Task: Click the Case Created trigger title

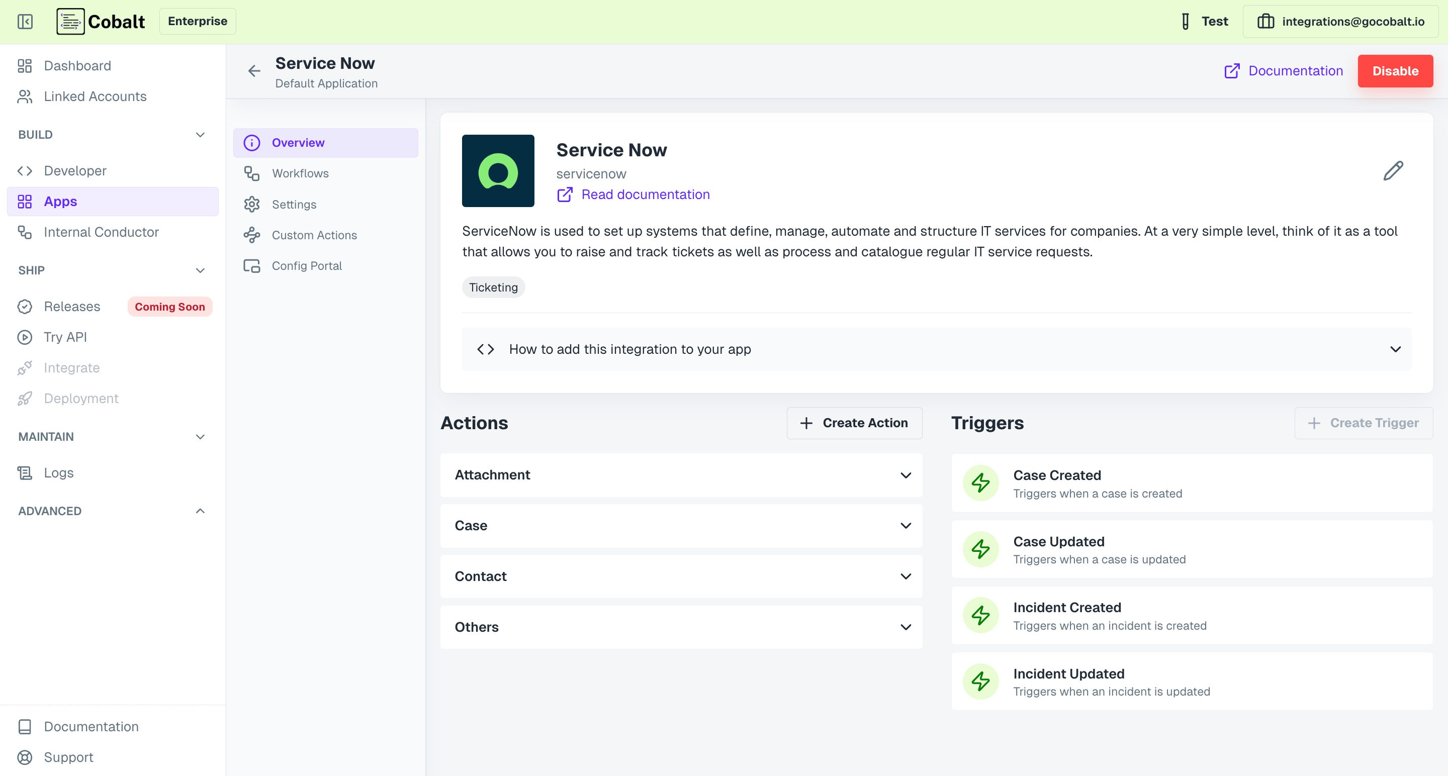Action: coord(1057,475)
